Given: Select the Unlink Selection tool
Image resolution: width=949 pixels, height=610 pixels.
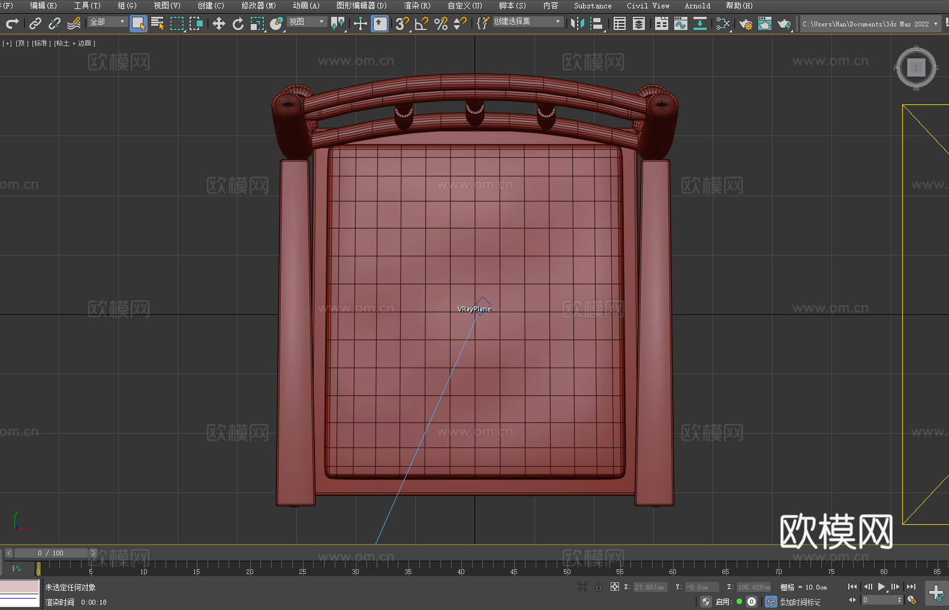Looking at the screenshot, I should click(55, 23).
